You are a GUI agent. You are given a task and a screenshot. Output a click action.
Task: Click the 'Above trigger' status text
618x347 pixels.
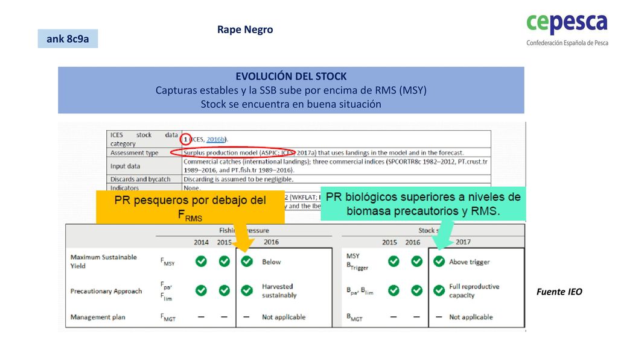pyautogui.click(x=470, y=262)
